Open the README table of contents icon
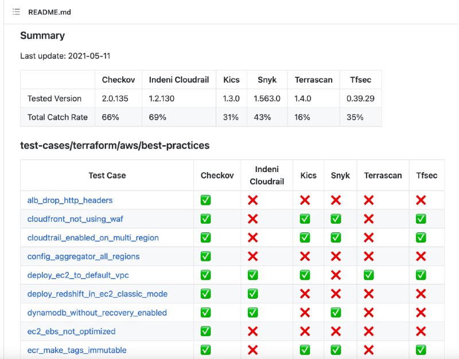 click(x=17, y=12)
